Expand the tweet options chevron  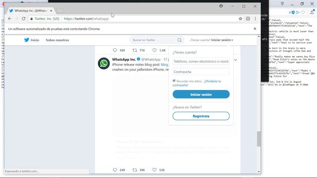[236, 60]
